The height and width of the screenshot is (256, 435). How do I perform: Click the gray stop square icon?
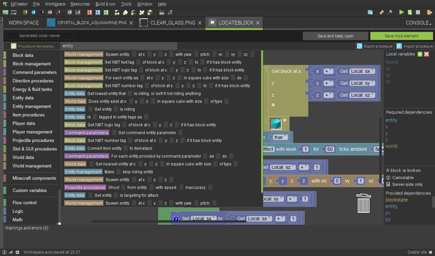point(418,12)
